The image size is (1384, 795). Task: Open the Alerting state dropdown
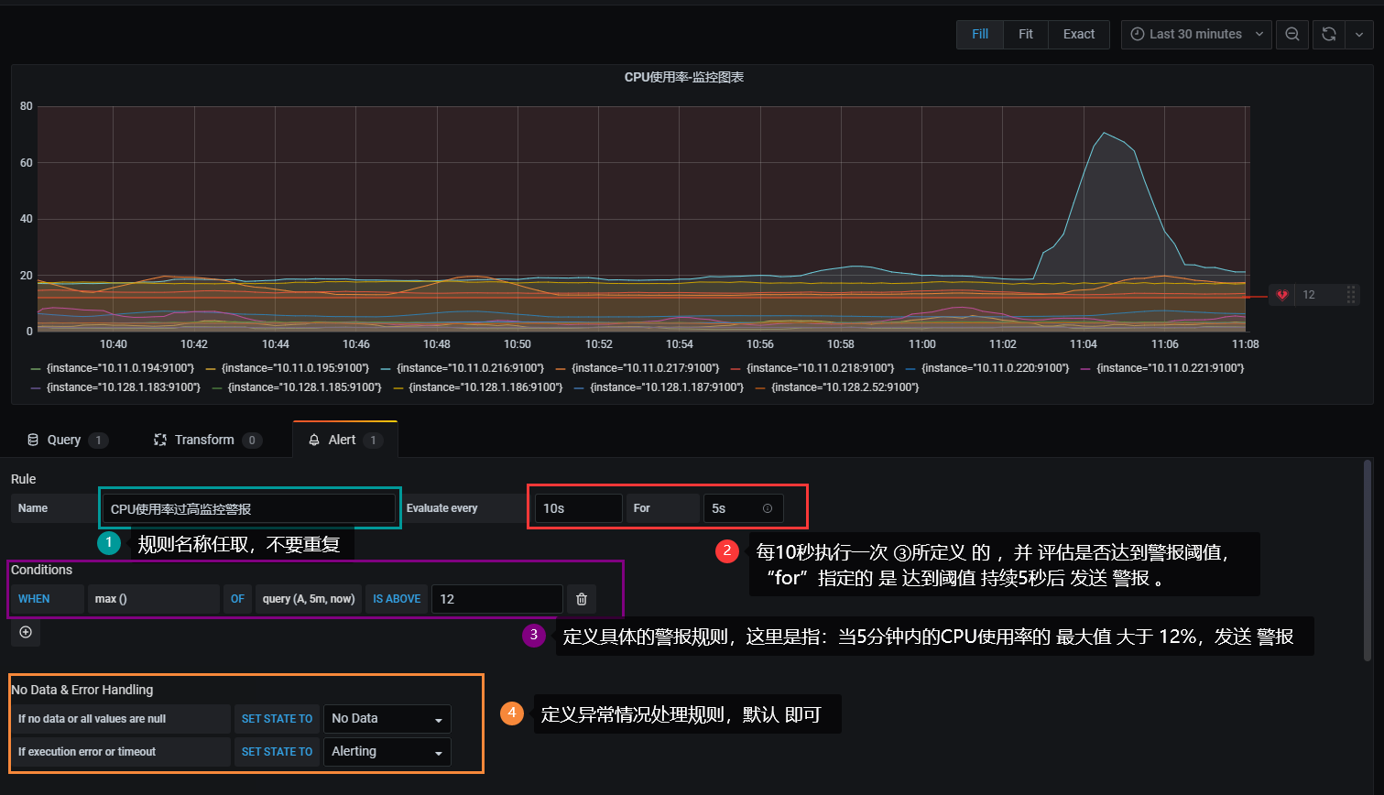coord(387,752)
